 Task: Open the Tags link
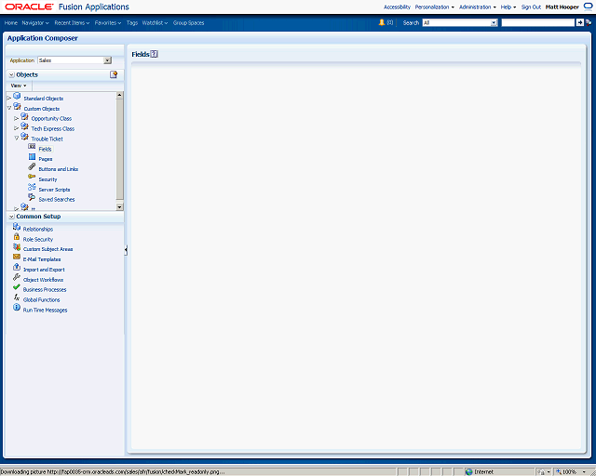pos(132,22)
